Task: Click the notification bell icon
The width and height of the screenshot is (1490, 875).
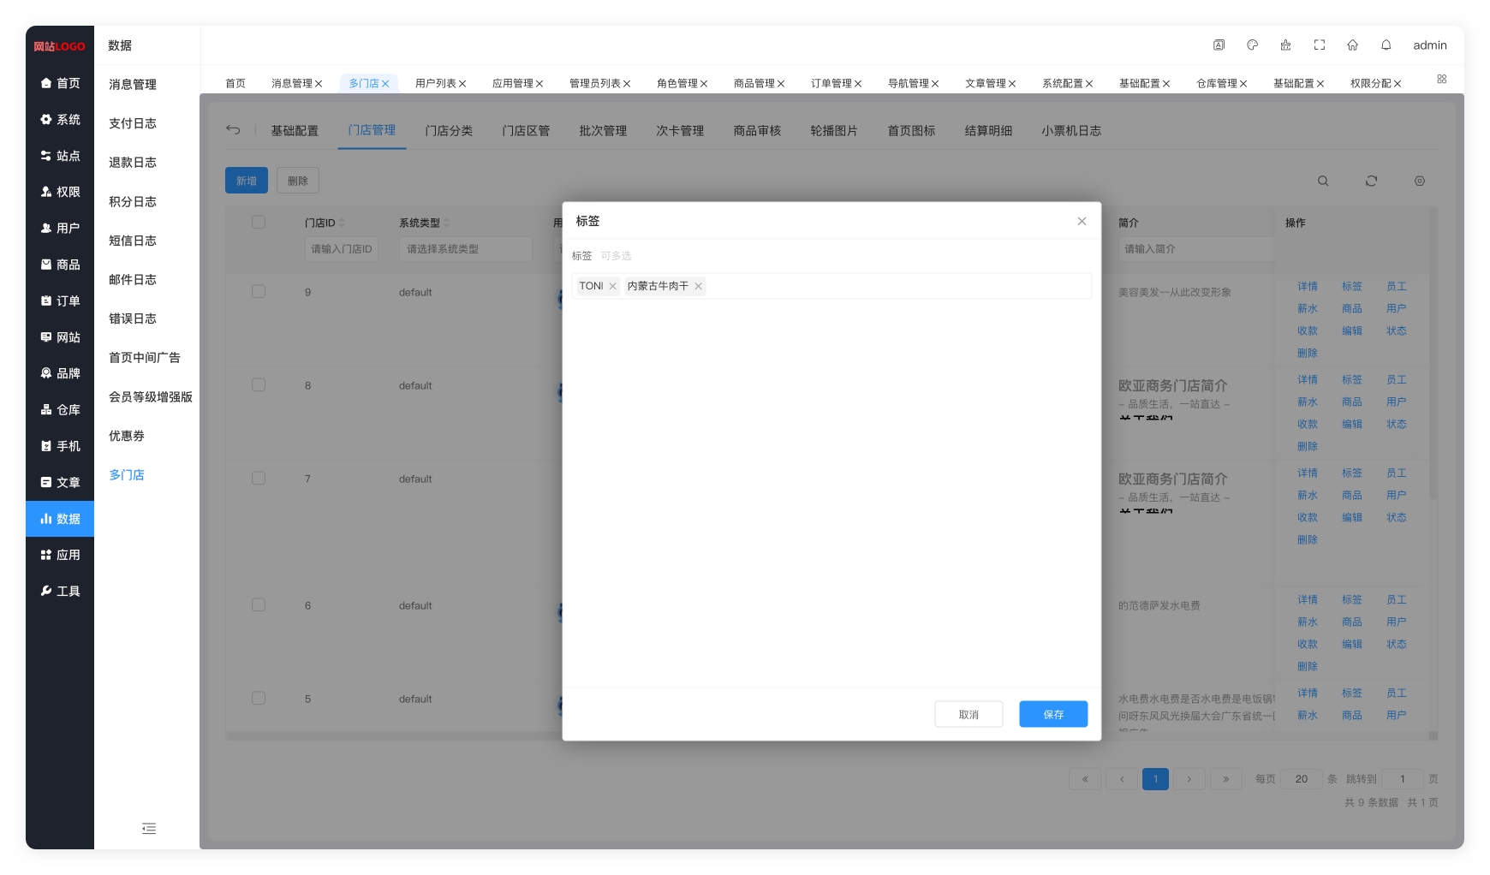Action: (x=1386, y=45)
